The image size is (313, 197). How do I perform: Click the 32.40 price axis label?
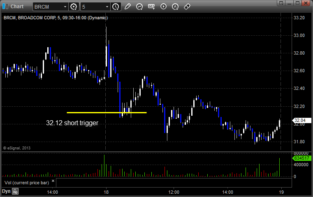pos(299,88)
